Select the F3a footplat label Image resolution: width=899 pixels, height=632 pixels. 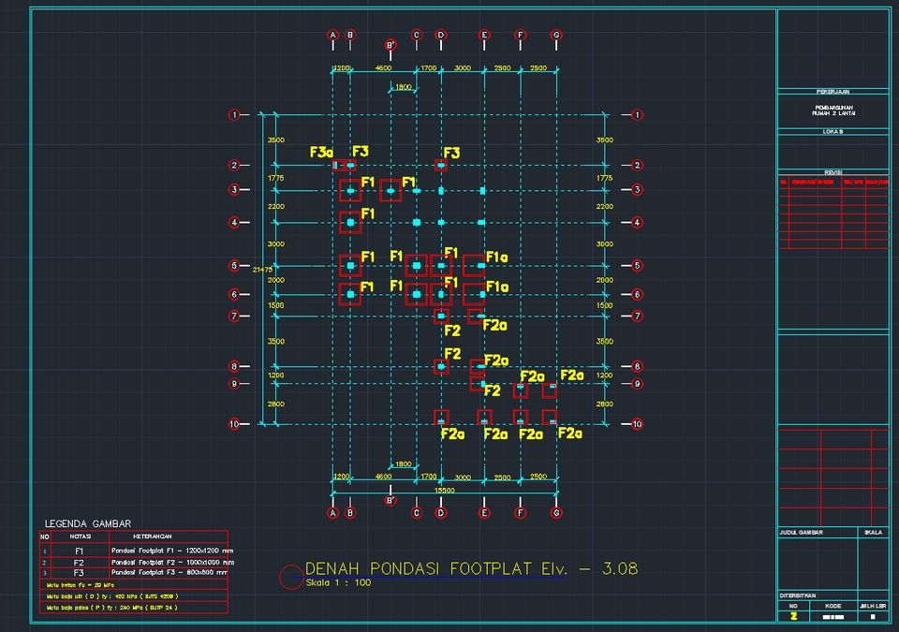(321, 151)
